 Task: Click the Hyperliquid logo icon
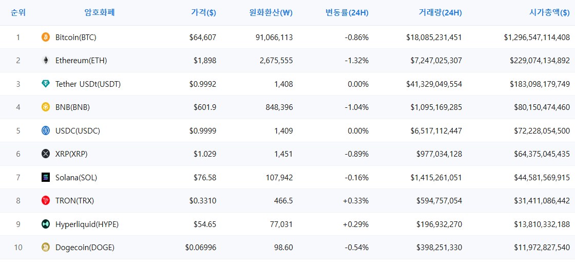click(x=46, y=224)
